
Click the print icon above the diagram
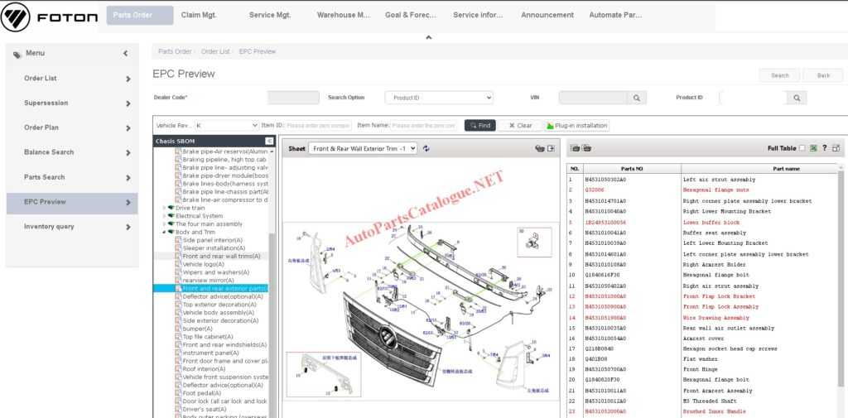coord(539,149)
